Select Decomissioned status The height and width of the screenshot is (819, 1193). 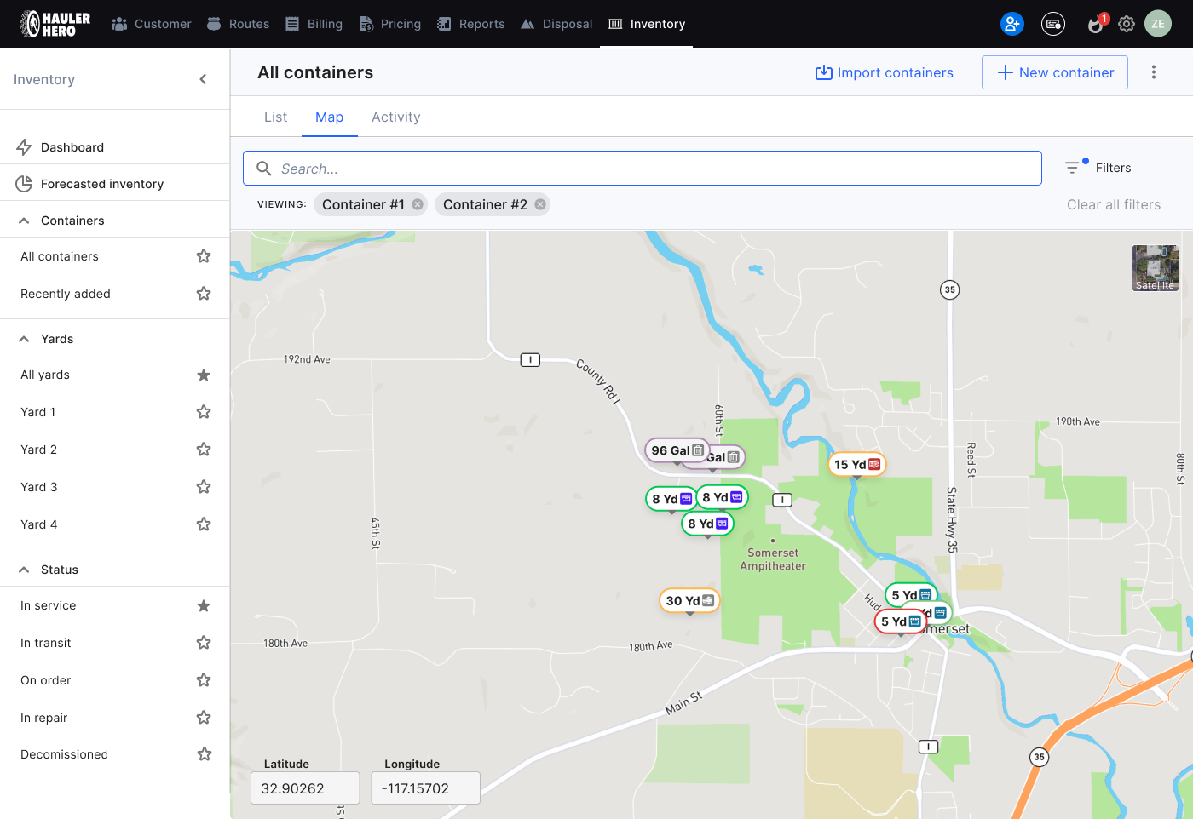65,754
